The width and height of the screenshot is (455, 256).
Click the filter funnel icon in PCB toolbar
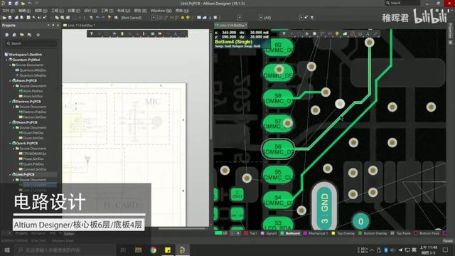[x=284, y=34]
